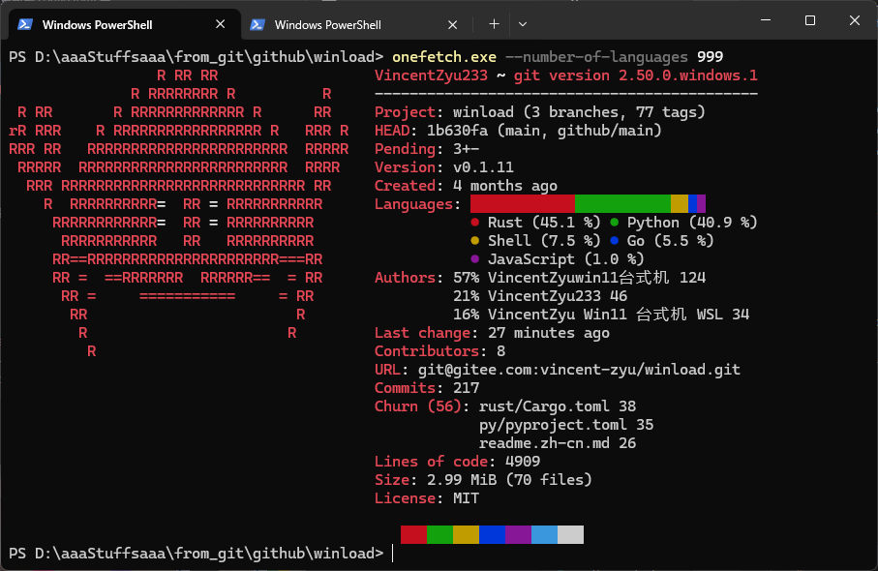
Task: Click 'git version 2.50.0.windows.1' text
Action: 636,75
